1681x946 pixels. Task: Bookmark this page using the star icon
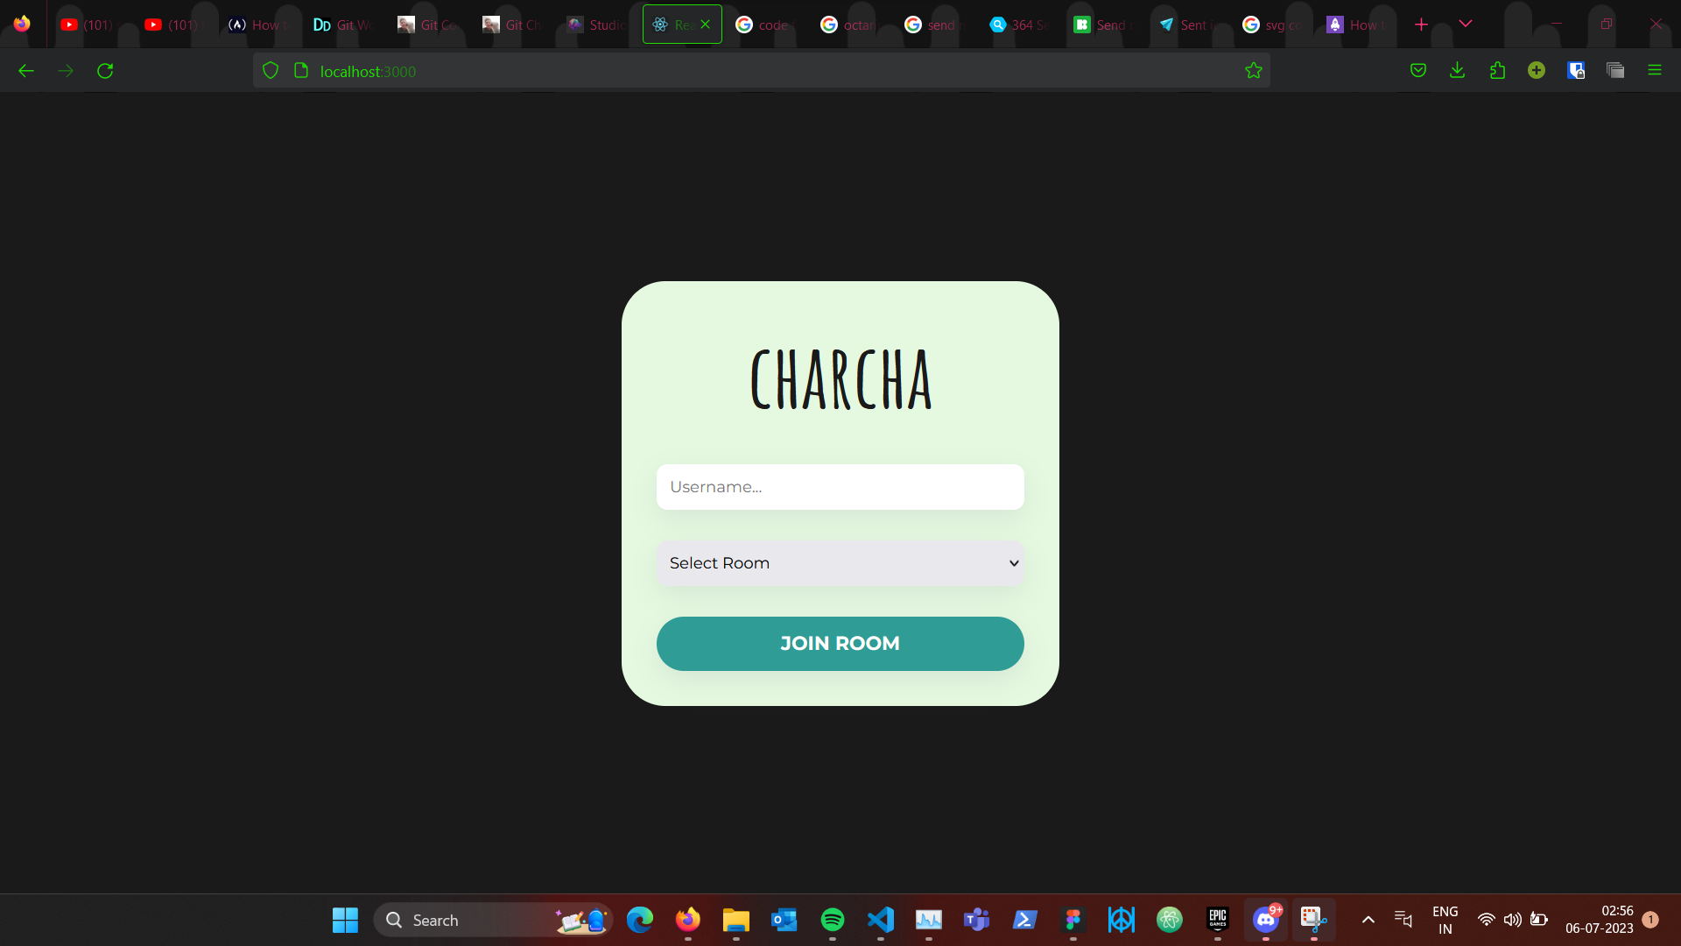[x=1254, y=70]
